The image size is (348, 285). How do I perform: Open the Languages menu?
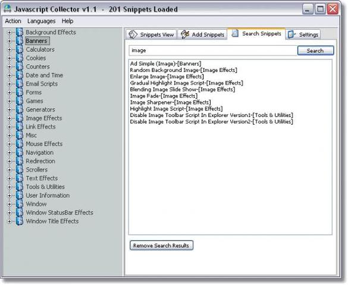[42, 21]
